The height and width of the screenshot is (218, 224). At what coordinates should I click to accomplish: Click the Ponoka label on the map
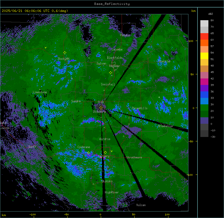point(125,35)
